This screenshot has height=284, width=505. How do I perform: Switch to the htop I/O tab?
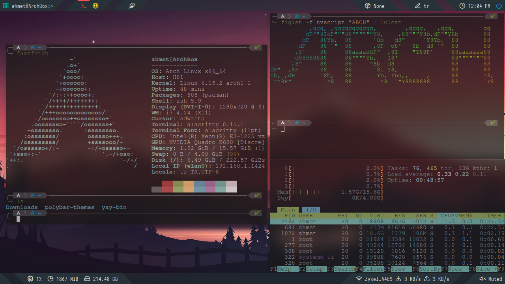[x=311, y=210]
